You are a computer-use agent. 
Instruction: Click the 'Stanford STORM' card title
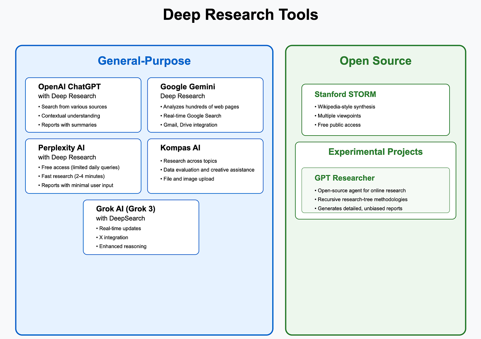[x=345, y=95]
